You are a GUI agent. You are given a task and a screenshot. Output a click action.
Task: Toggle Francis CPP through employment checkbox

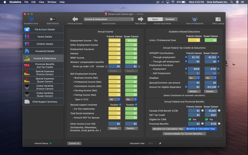[186, 57]
